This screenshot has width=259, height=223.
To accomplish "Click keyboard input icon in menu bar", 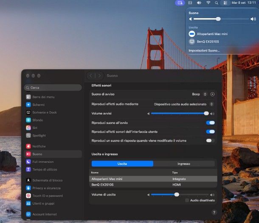I will click(x=190, y=3).
